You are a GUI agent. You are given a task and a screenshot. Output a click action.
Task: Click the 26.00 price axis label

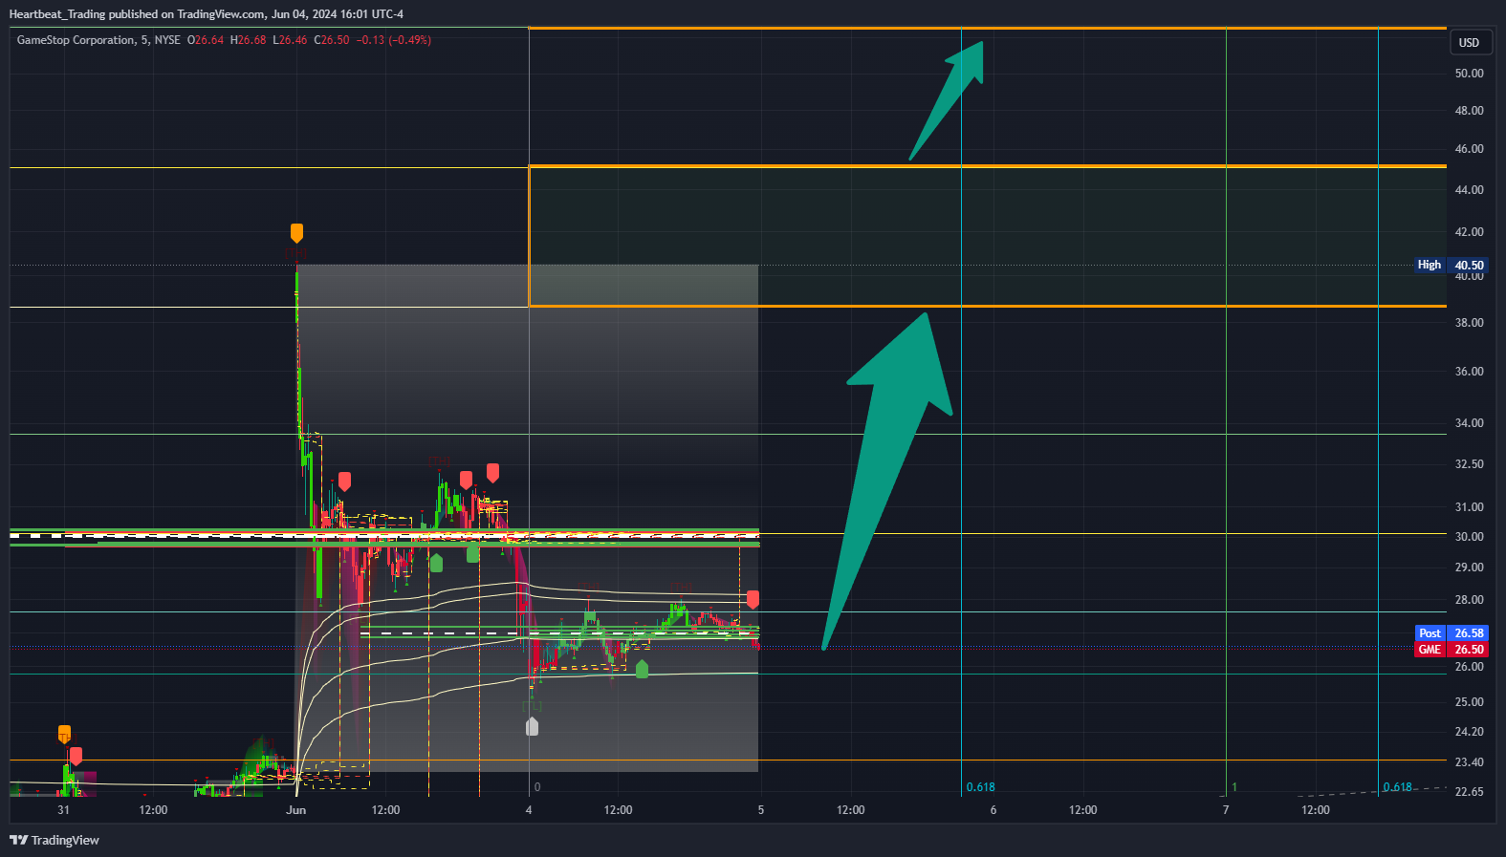[1469, 666]
